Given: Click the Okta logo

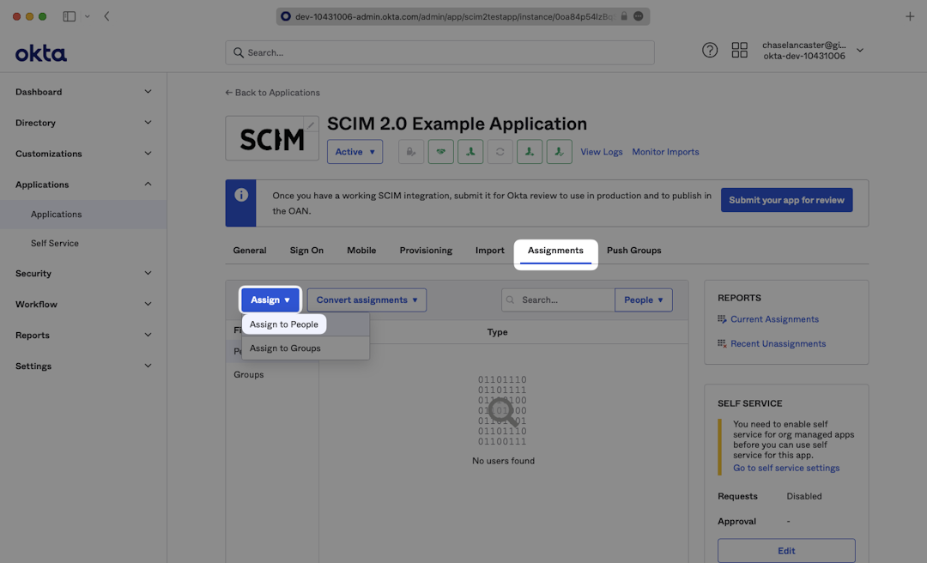Looking at the screenshot, I should [40, 53].
